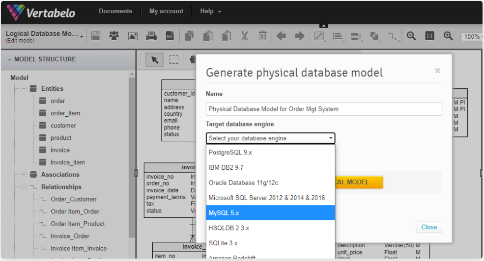Choose PostgreSQL 9.x from the list
This screenshot has height=261, width=484.
click(270, 152)
